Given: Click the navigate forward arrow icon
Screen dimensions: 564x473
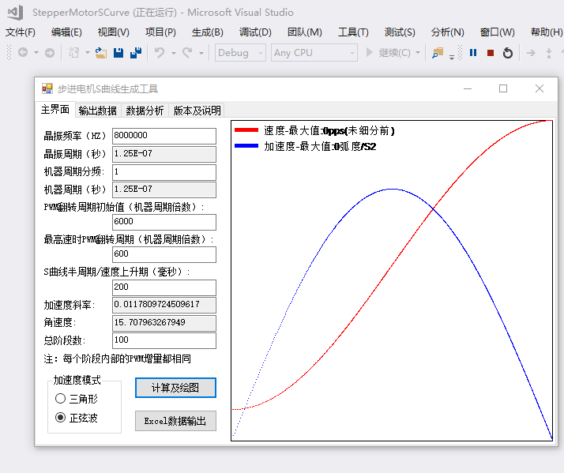Looking at the screenshot, I should pyautogui.click(x=50, y=53).
